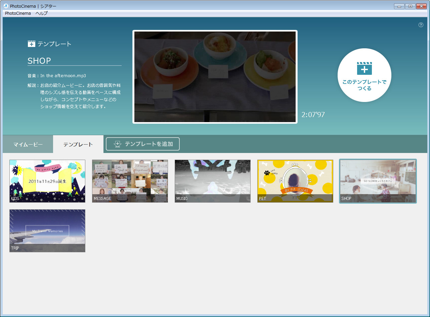Image resolution: width=430 pixels, height=317 pixels.
Task: Open the PhotoCinema menu
Action: point(18,13)
